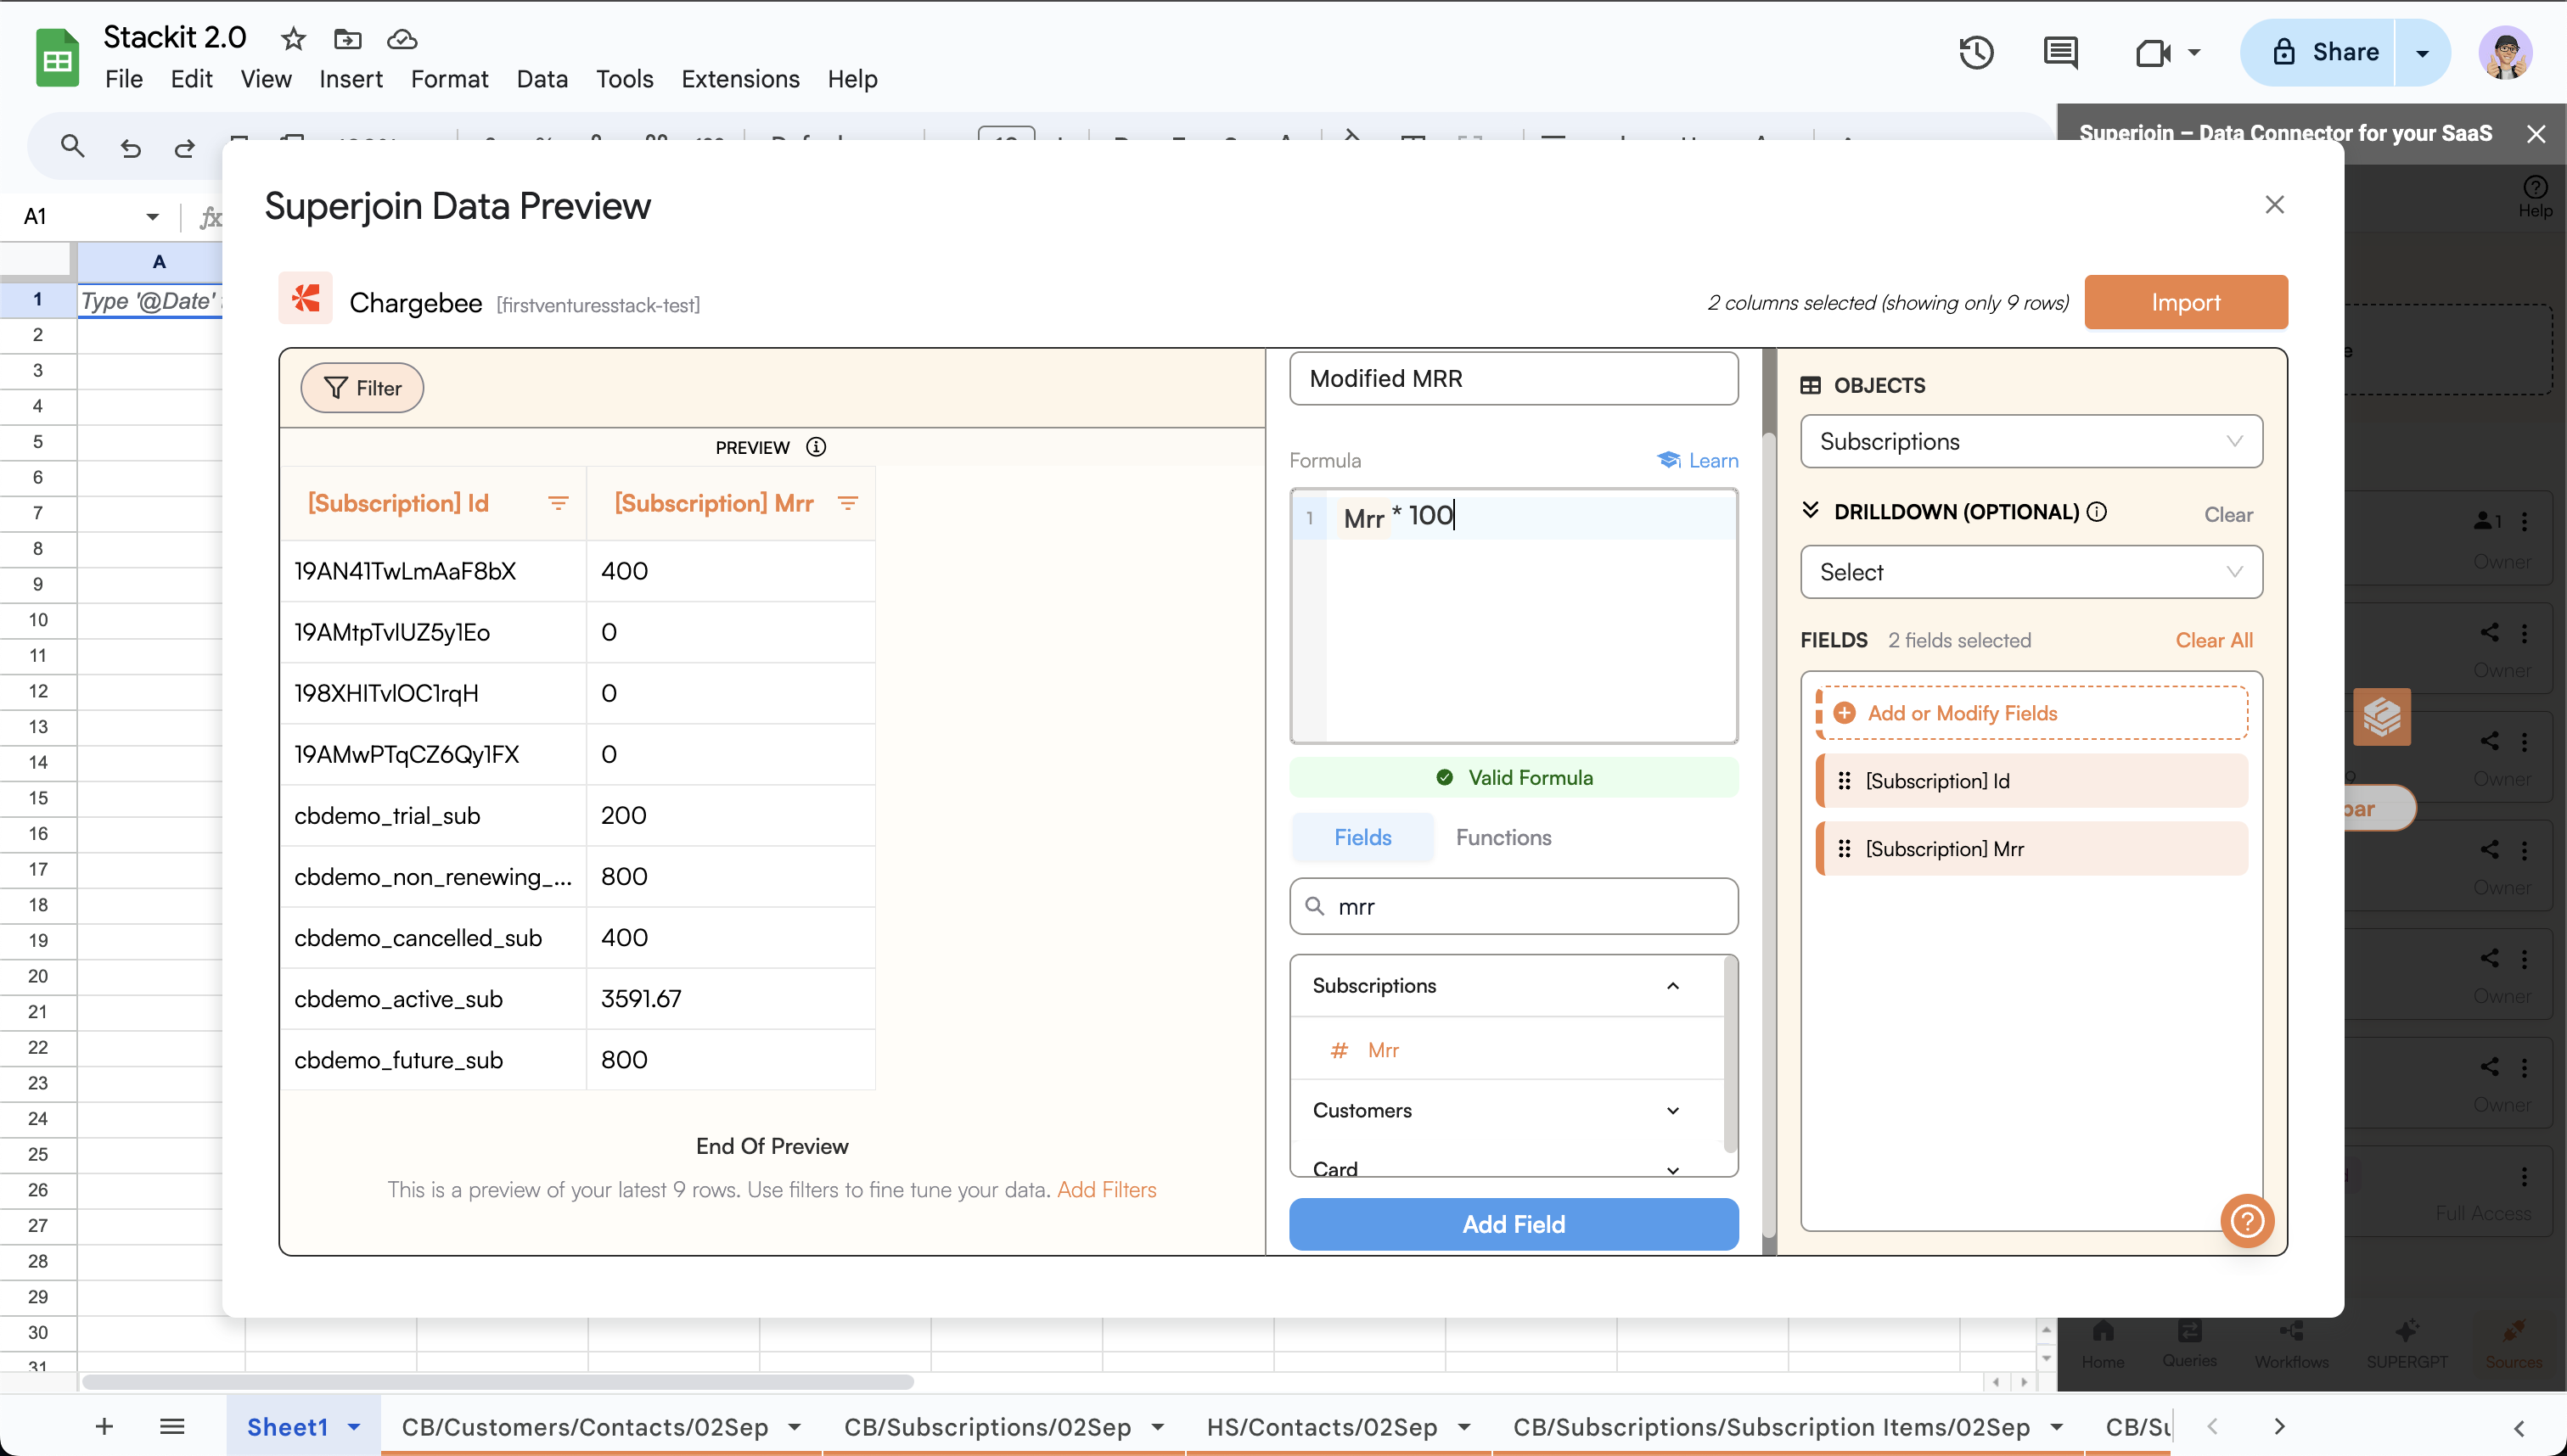This screenshot has width=2567, height=1456.
Task: Open the Extensions menu
Action: pyautogui.click(x=739, y=79)
